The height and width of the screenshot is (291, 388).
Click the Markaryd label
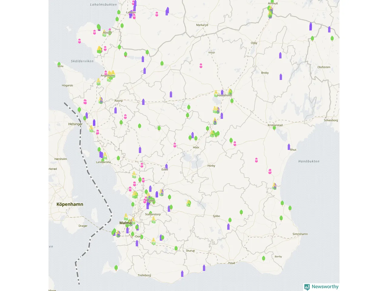point(202,25)
